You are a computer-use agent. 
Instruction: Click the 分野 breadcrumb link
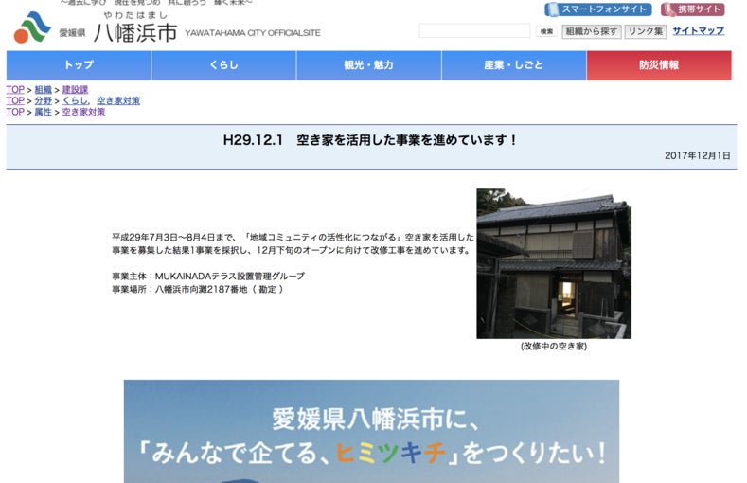click(44, 101)
